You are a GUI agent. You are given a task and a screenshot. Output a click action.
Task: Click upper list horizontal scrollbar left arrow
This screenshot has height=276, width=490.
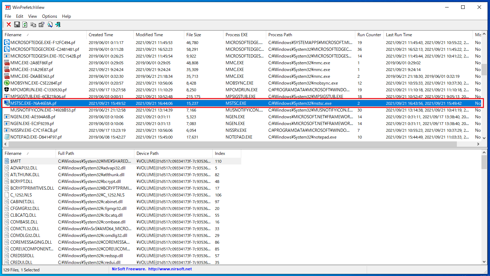6,144
